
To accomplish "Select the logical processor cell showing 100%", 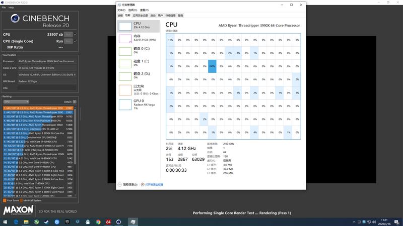I will [212, 66].
